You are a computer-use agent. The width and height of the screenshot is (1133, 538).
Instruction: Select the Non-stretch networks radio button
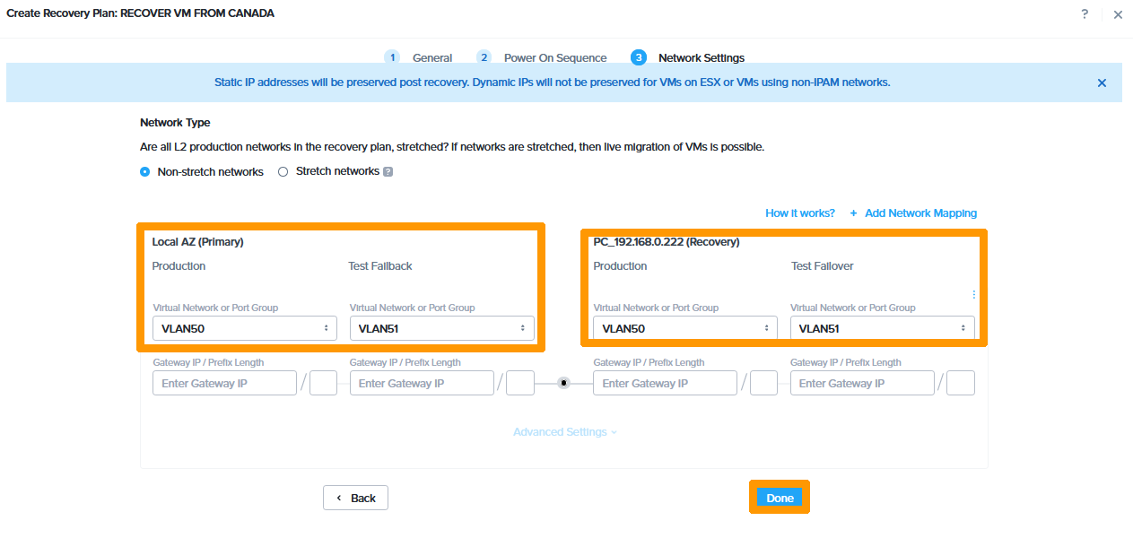[145, 172]
